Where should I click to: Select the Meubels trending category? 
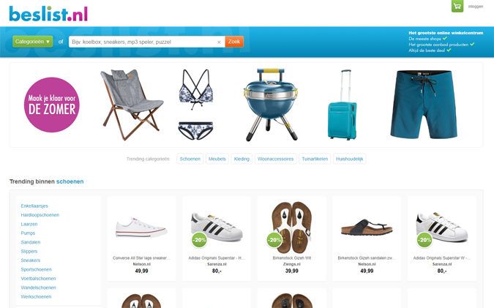tap(217, 159)
